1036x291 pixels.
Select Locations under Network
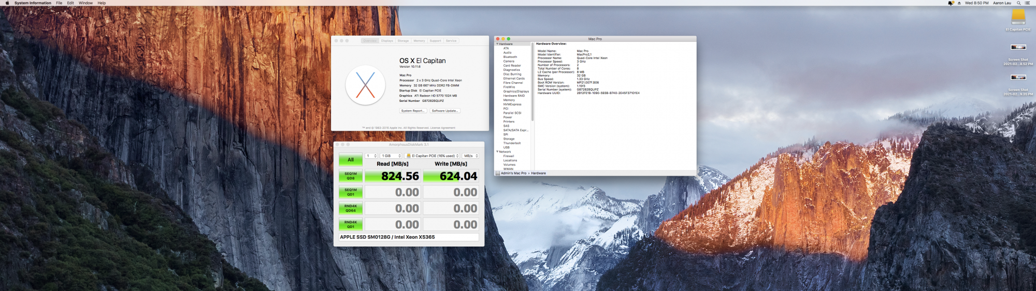click(x=510, y=160)
